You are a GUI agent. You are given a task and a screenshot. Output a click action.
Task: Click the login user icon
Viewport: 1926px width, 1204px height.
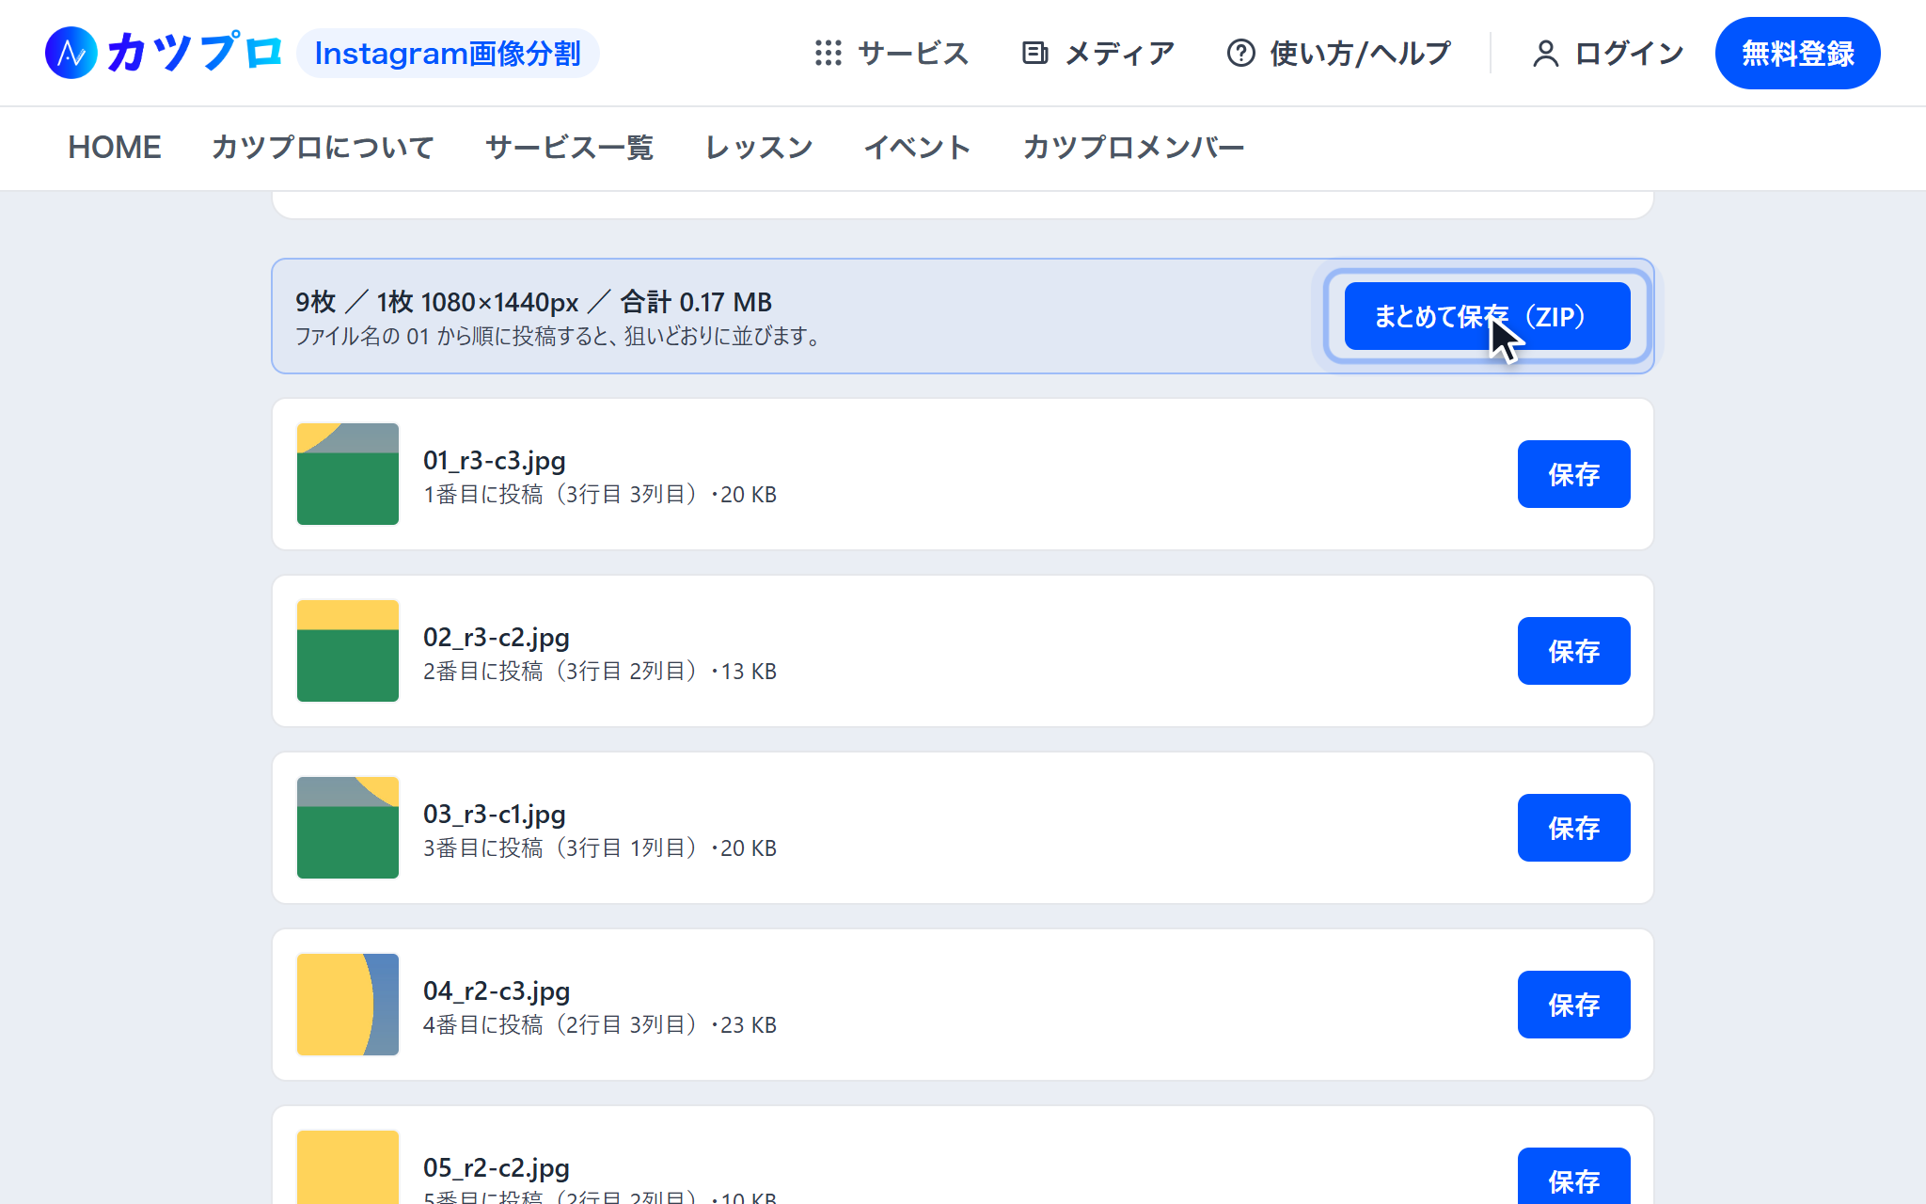tap(1545, 54)
